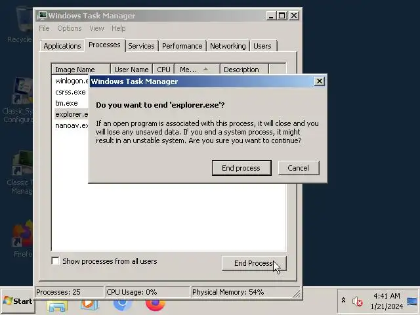Open the Help menu
Image resolution: width=420 pixels, height=315 pixels.
118,28
